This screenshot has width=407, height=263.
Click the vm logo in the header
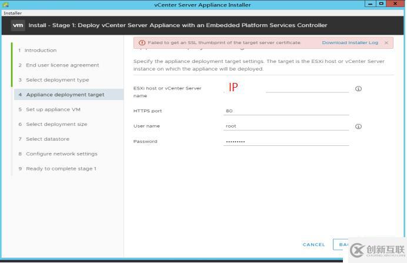click(18, 25)
